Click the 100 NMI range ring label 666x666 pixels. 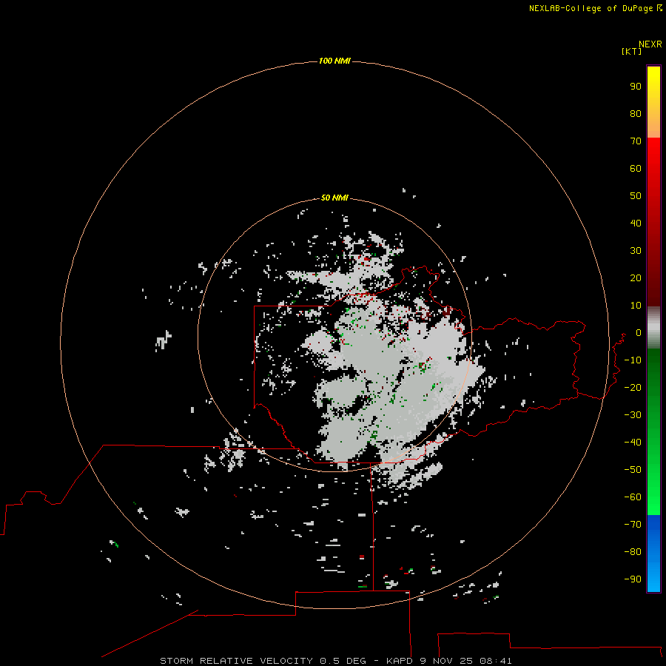click(334, 61)
